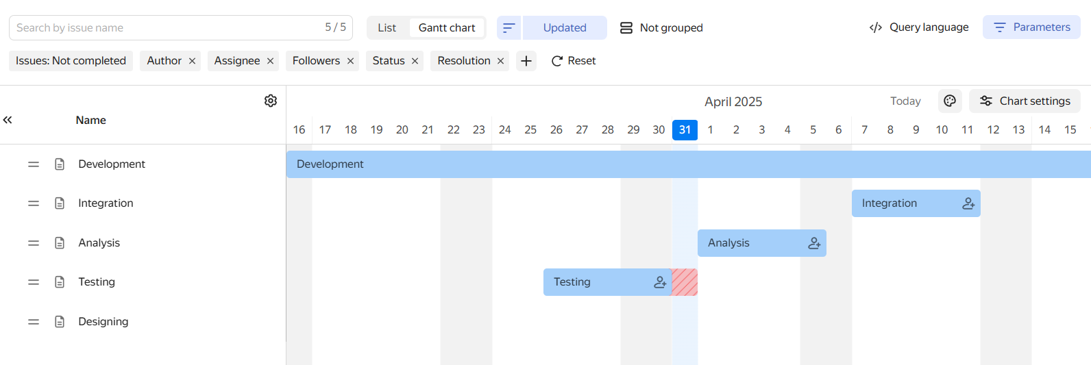Open the color palette icon near Today
The height and width of the screenshot is (365, 1091).
tap(950, 101)
